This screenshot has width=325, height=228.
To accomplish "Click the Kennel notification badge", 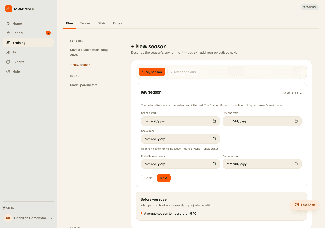I will coord(48,33).
